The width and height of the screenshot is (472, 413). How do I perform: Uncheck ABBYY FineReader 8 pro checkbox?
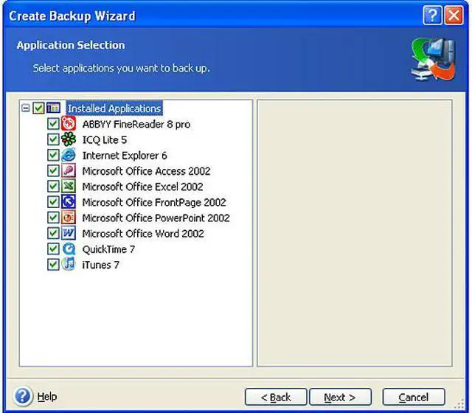coord(53,123)
